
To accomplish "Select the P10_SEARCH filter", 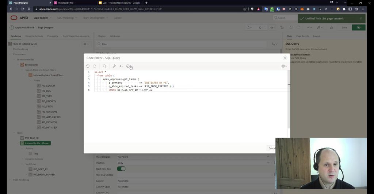I will click(48, 86).
